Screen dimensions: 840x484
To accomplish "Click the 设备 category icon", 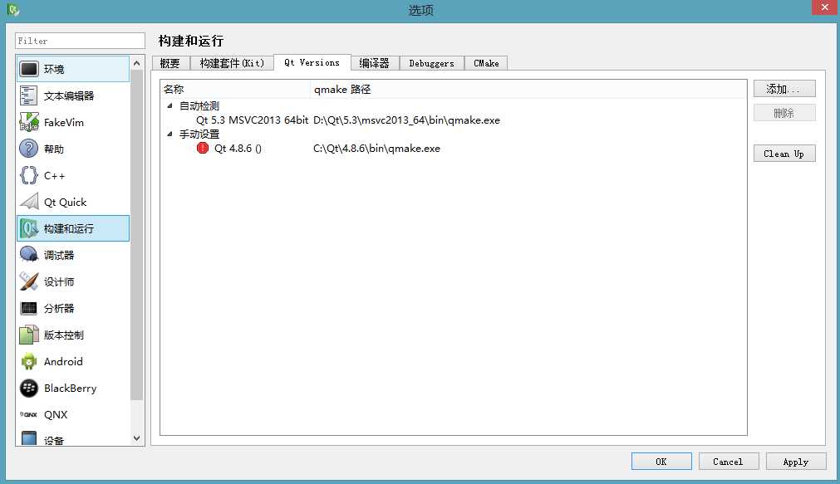I will pyautogui.click(x=29, y=438).
